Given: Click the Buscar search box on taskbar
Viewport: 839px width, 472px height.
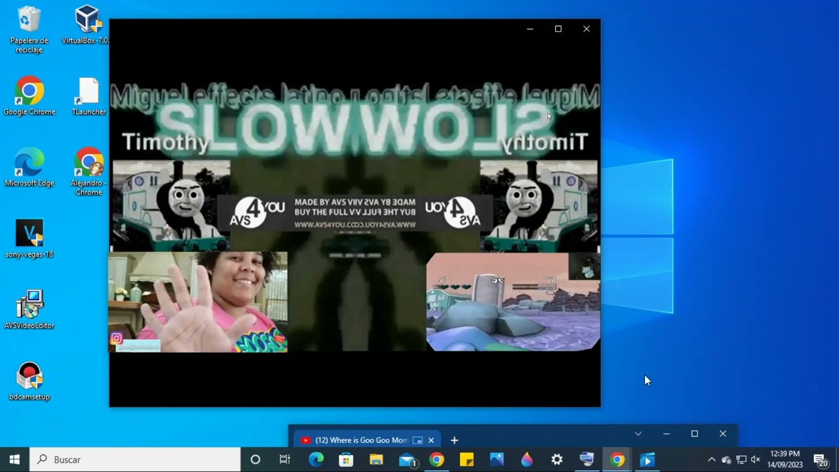Looking at the screenshot, I should (135, 460).
